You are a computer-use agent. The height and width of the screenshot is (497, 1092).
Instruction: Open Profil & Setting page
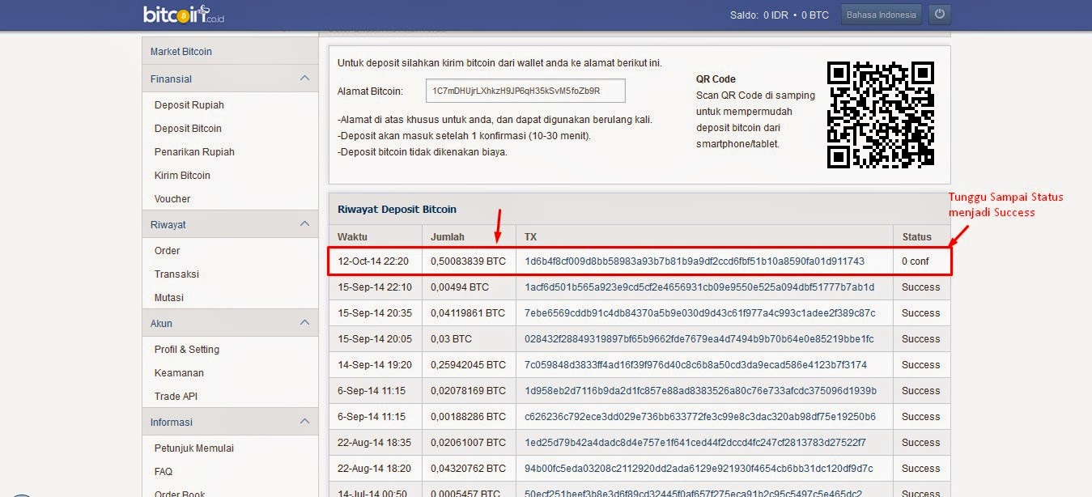(187, 350)
